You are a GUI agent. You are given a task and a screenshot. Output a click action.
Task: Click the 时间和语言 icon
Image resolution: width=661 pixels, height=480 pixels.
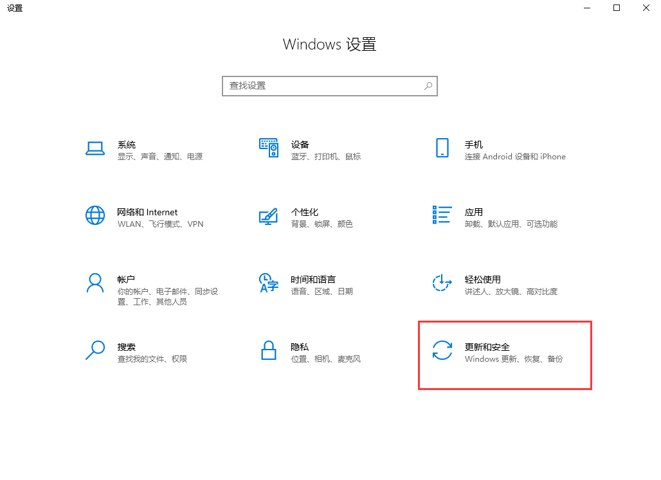pyautogui.click(x=269, y=283)
